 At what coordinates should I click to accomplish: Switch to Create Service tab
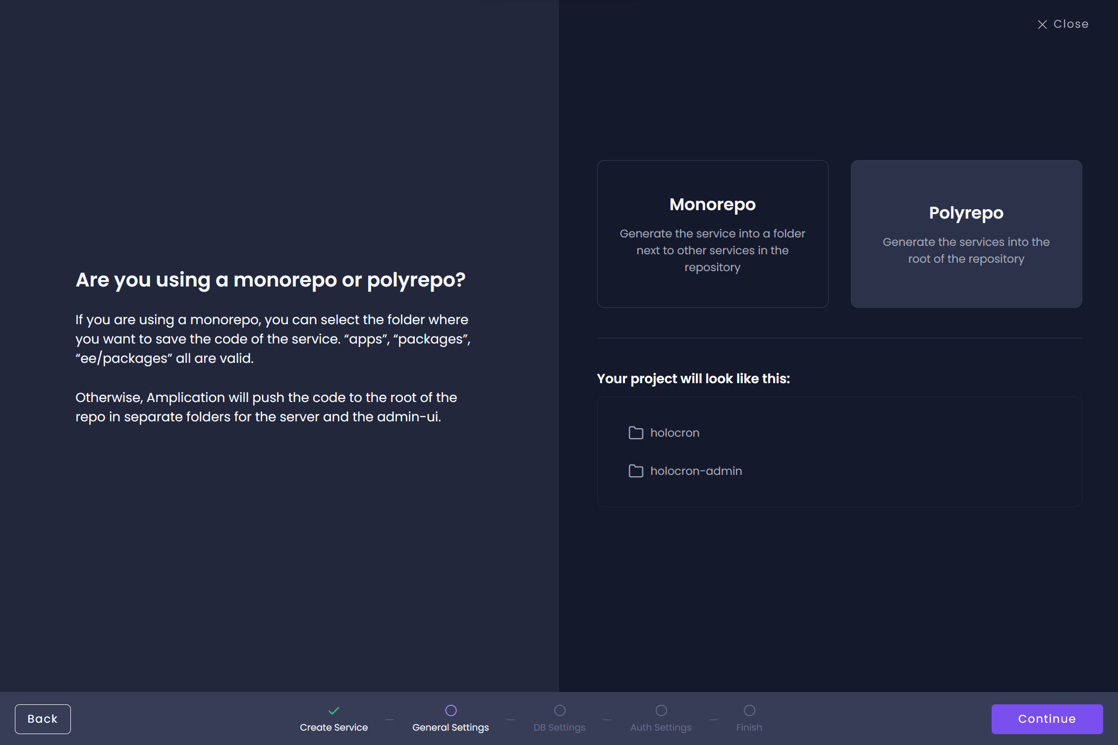pyautogui.click(x=334, y=718)
